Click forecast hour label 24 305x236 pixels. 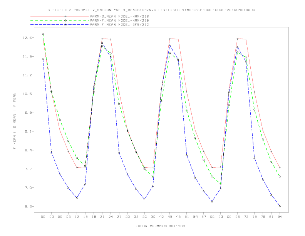[x=111, y=217]
